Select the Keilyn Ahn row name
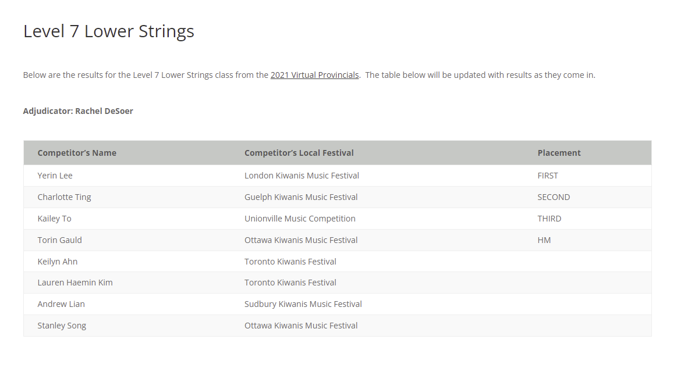The width and height of the screenshot is (677, 368). point(58,262)
